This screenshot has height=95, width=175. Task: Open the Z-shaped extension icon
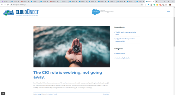(x=151, y=5)
